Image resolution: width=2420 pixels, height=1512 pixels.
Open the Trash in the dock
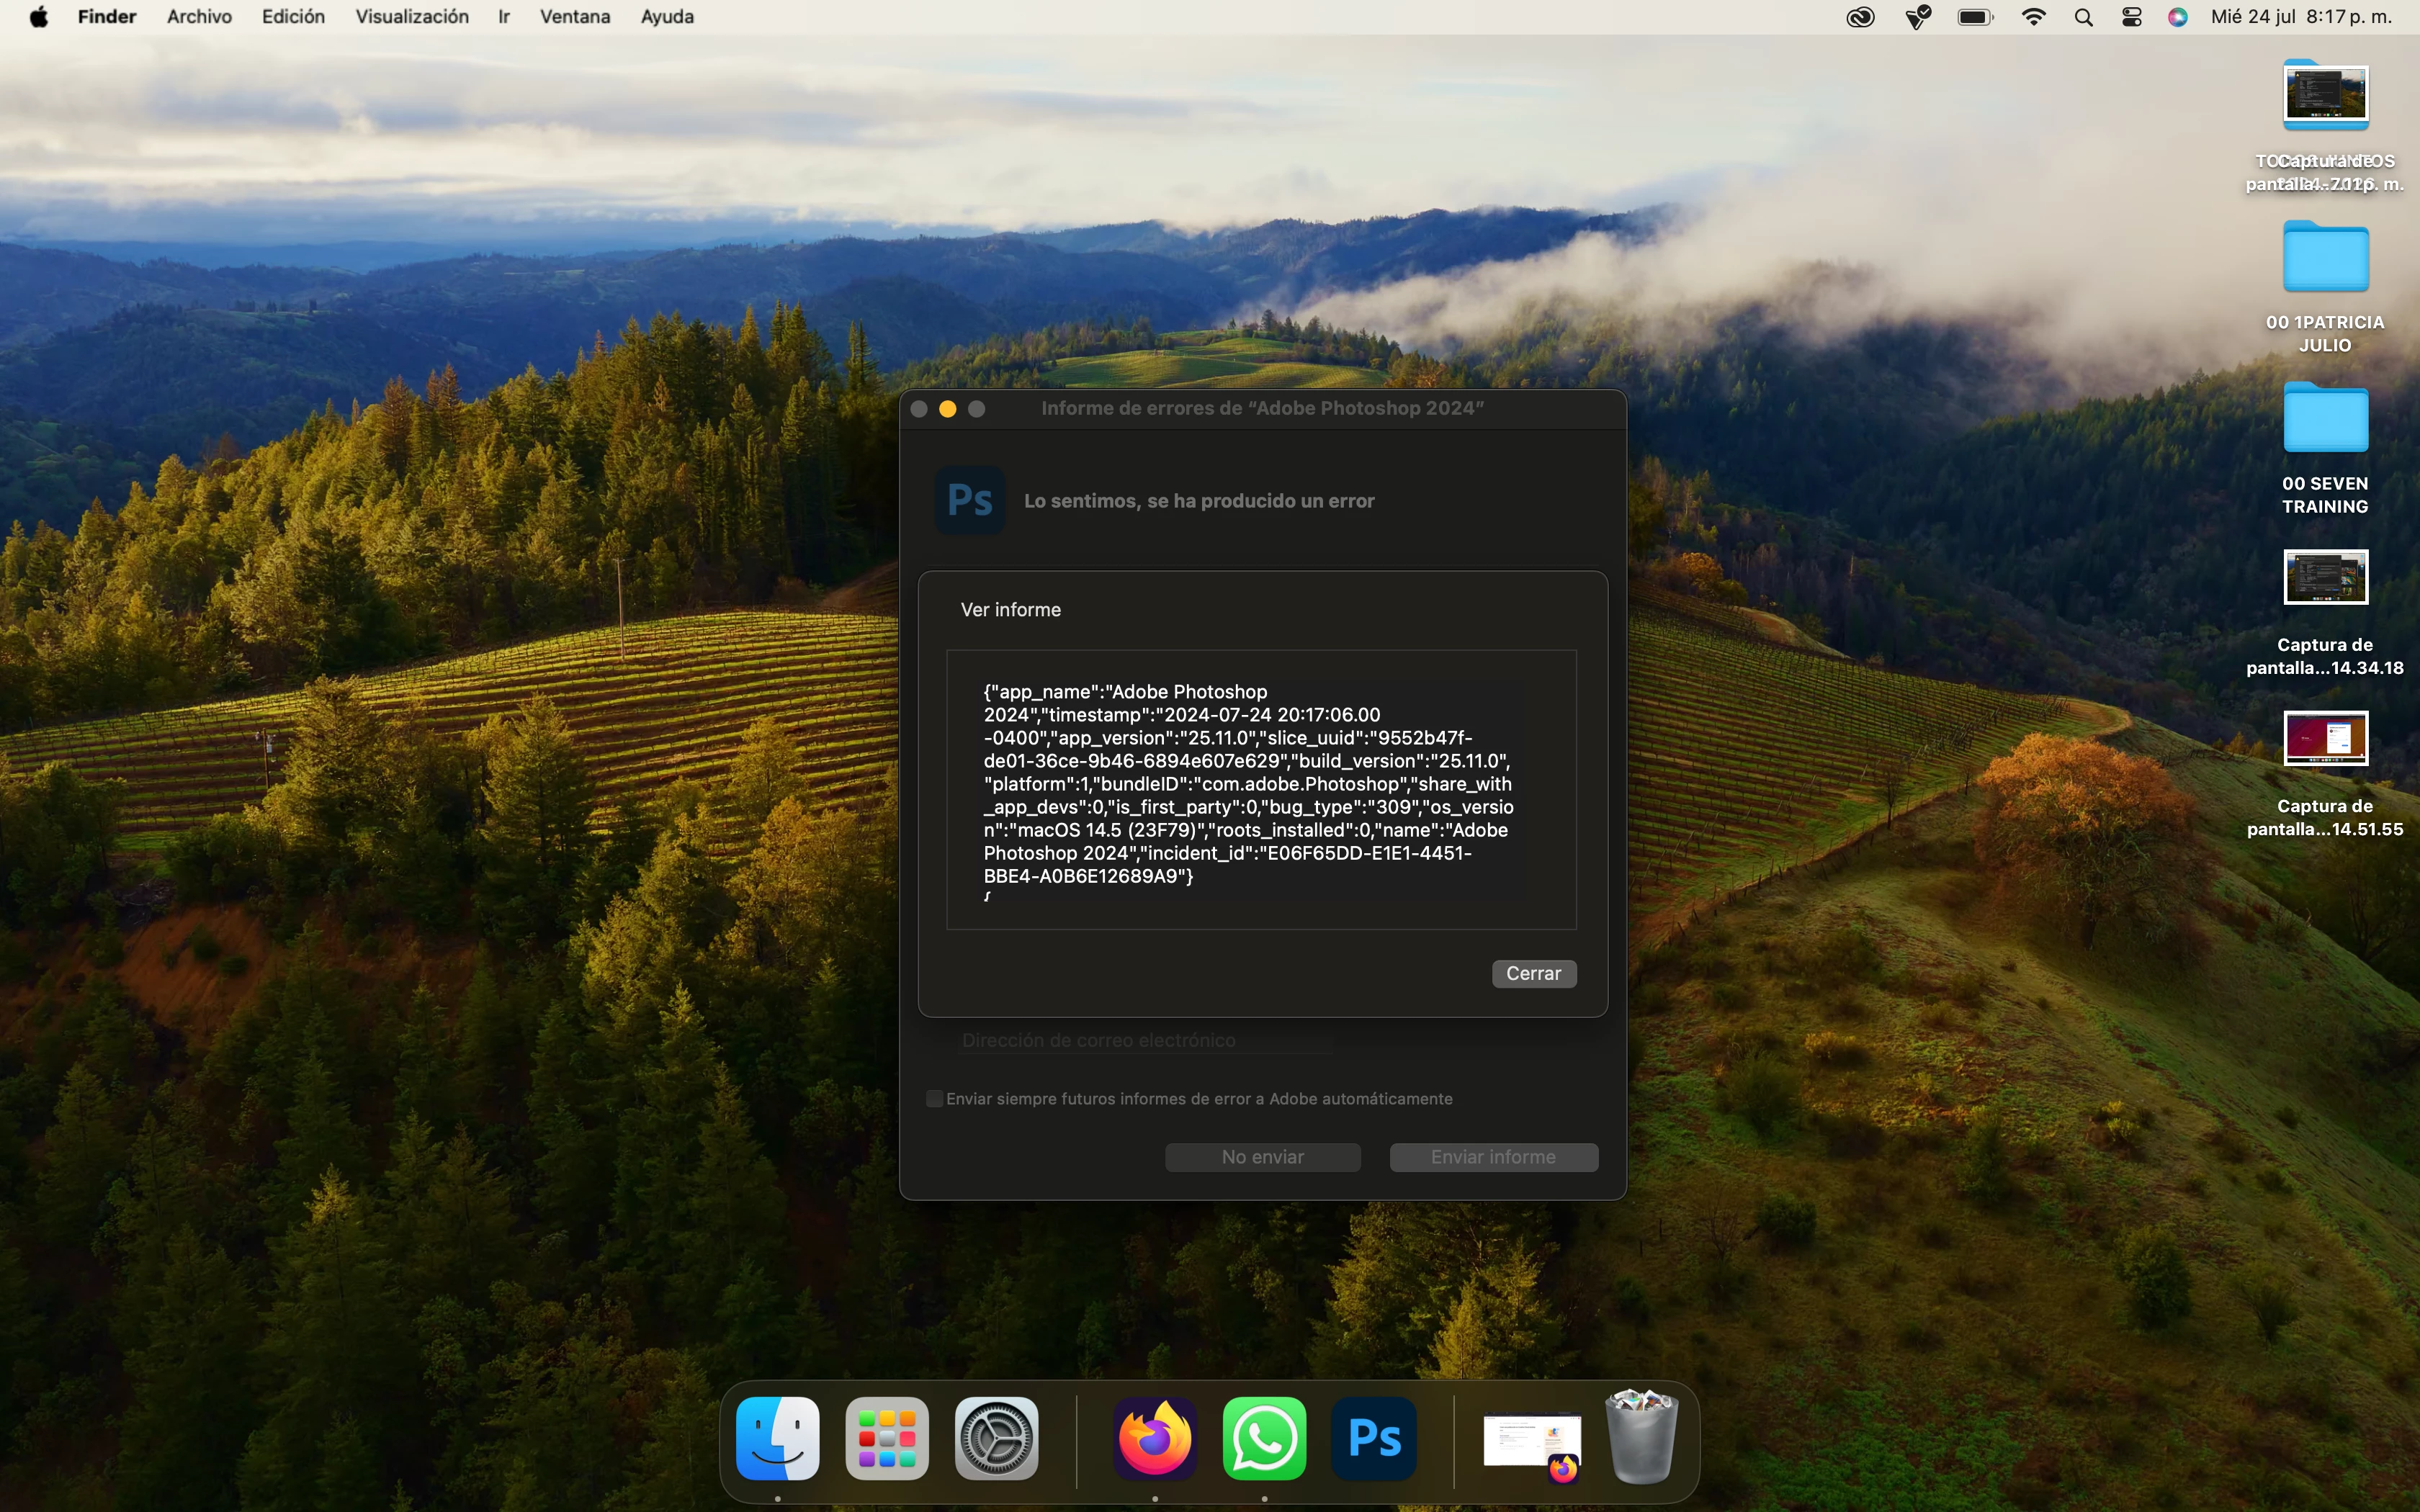1641,1439
